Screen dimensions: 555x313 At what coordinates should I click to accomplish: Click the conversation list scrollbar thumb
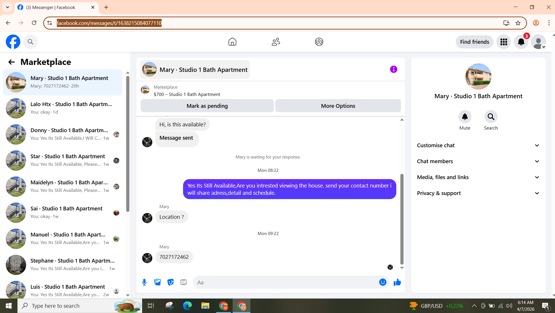point(128,144)
